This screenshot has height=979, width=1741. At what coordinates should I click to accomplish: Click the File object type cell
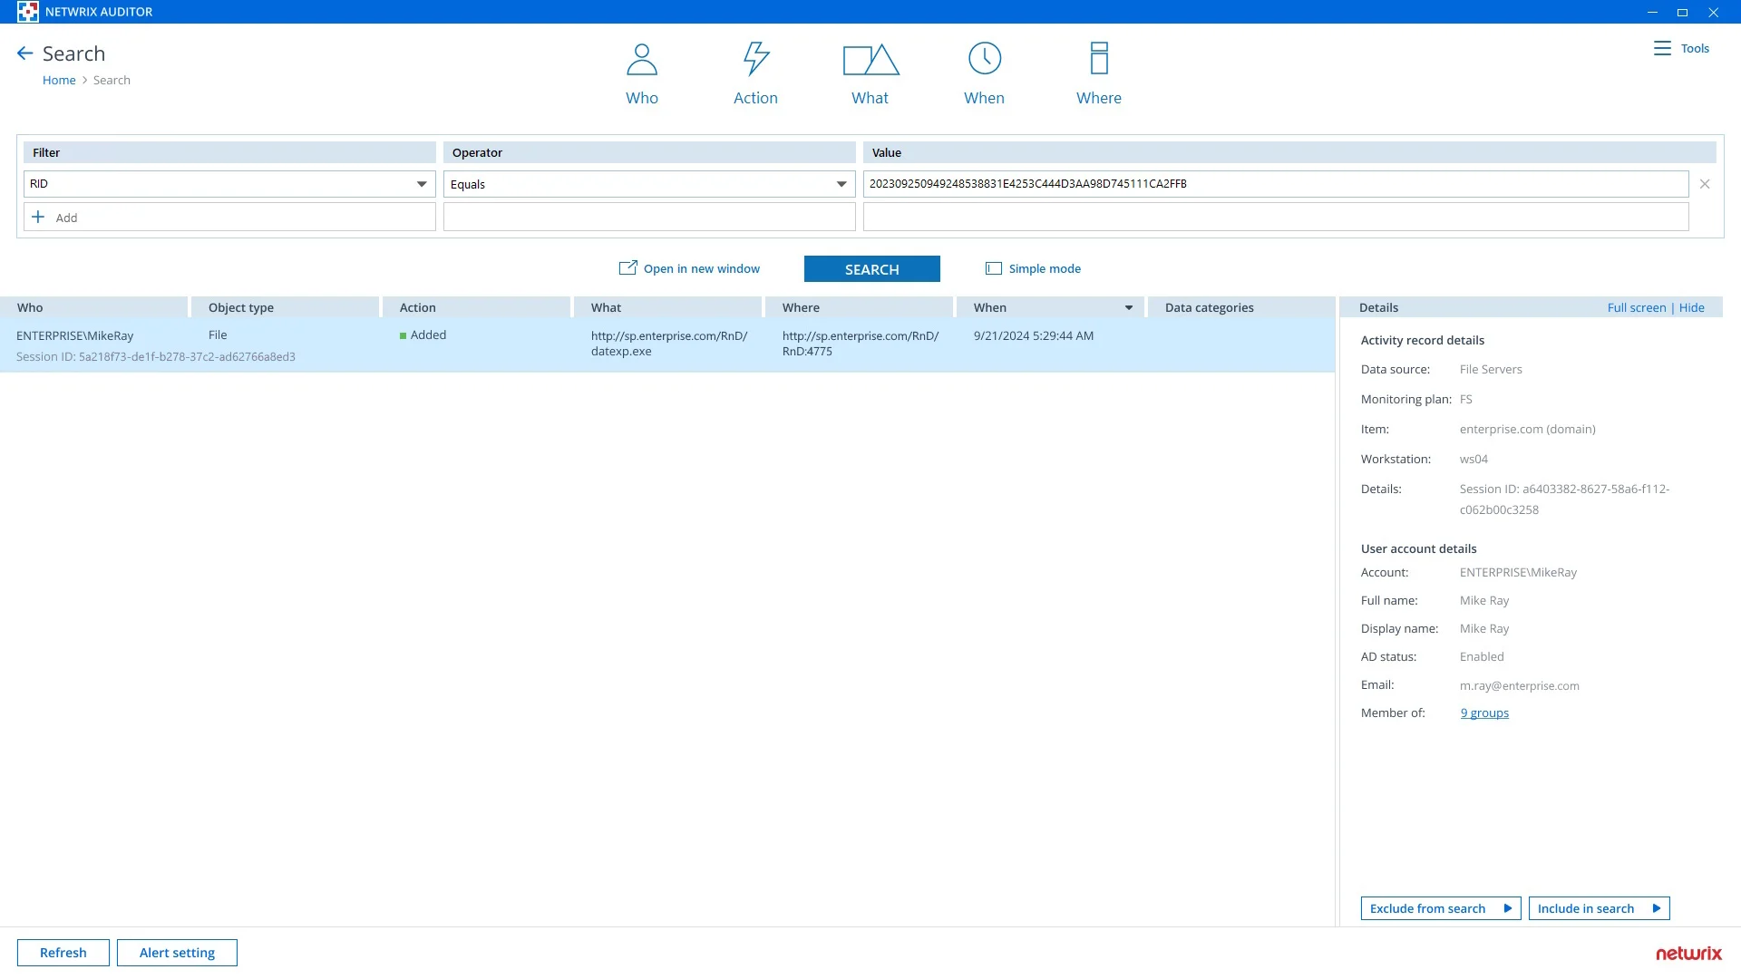[x=218, y=334]
